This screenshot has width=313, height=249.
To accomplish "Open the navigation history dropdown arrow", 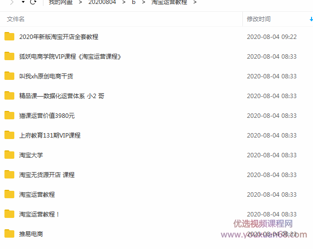I will click(23, 2).
